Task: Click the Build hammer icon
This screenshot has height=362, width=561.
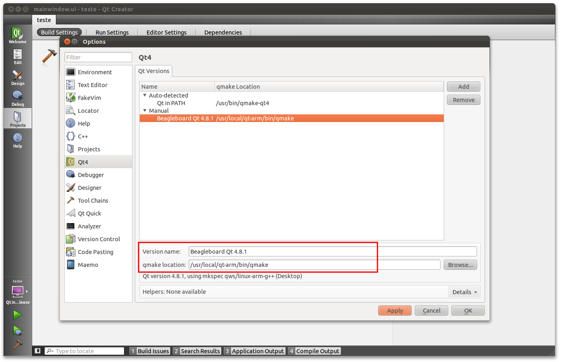Action: [17, 344]
